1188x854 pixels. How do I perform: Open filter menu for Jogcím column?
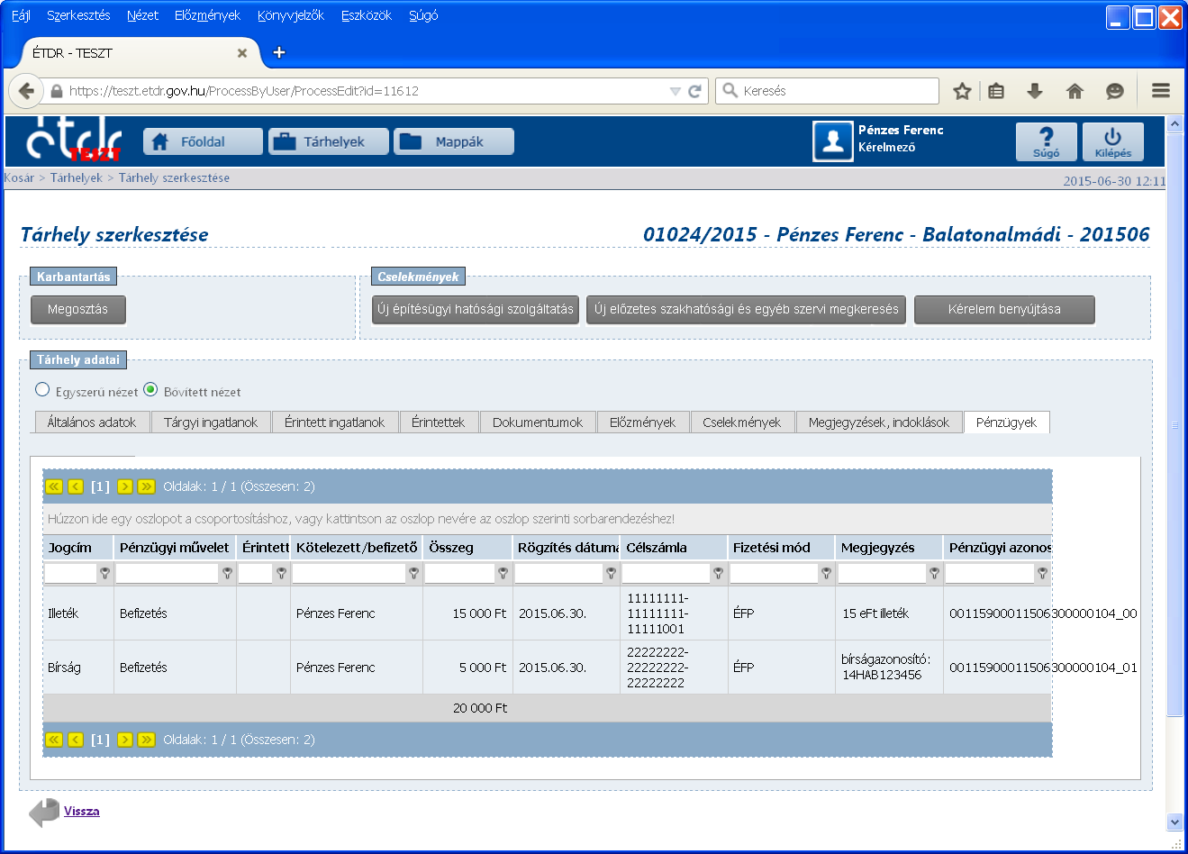click(104, 573)
